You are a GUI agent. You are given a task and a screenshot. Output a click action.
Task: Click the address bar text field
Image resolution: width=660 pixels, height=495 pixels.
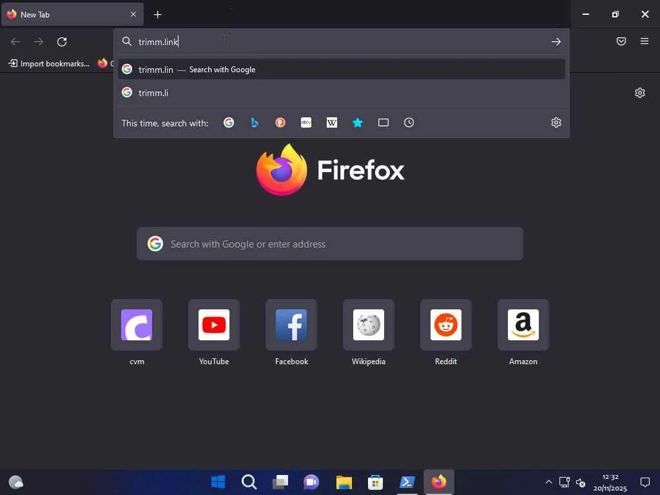point(341,42)
